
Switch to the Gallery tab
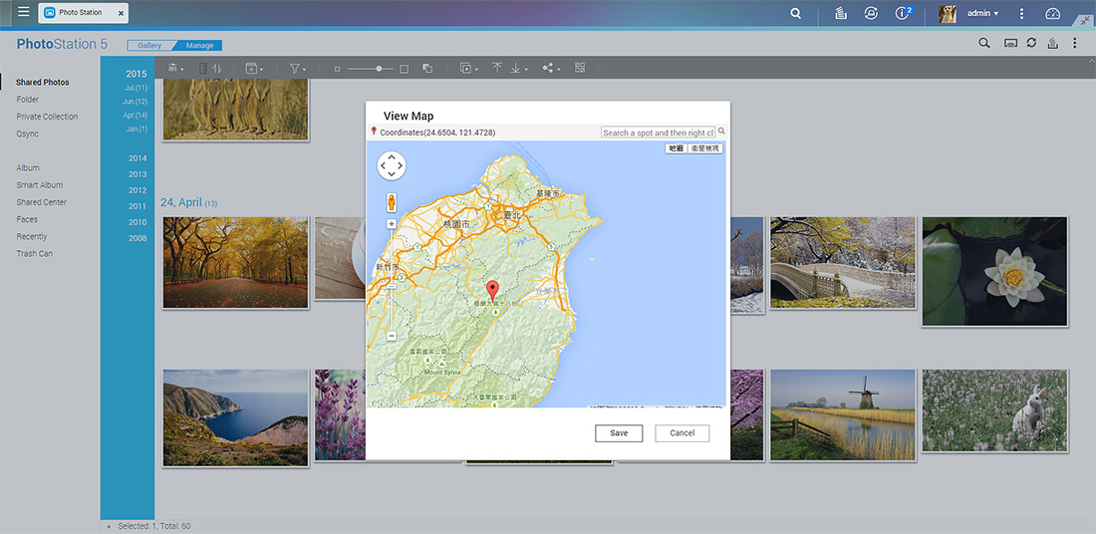pos(149,46)
